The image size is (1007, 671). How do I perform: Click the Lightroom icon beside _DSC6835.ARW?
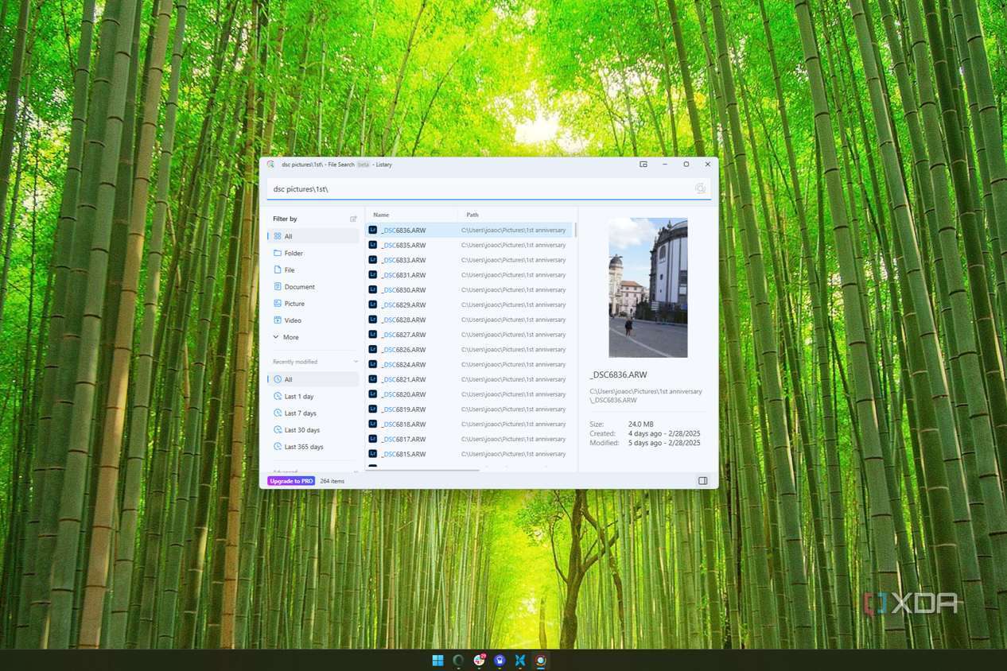[372, 245]
